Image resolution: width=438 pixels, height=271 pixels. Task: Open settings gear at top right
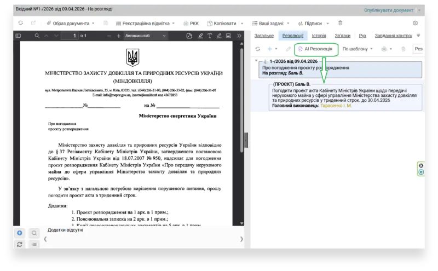coord(416,23)
